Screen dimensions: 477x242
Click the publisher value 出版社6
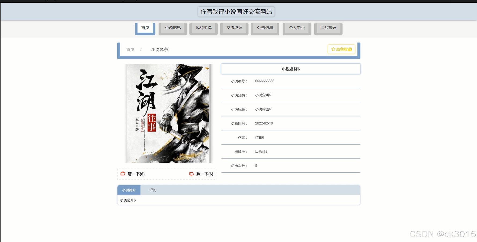tap(261, 152)
